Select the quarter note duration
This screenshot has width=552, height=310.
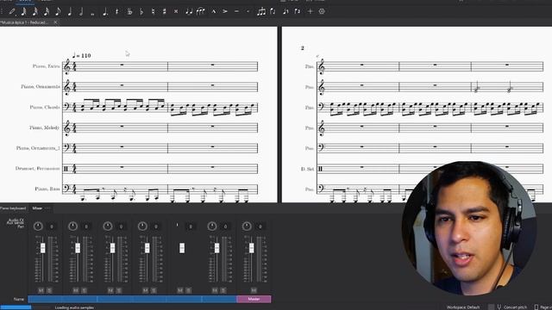point(70,11)
